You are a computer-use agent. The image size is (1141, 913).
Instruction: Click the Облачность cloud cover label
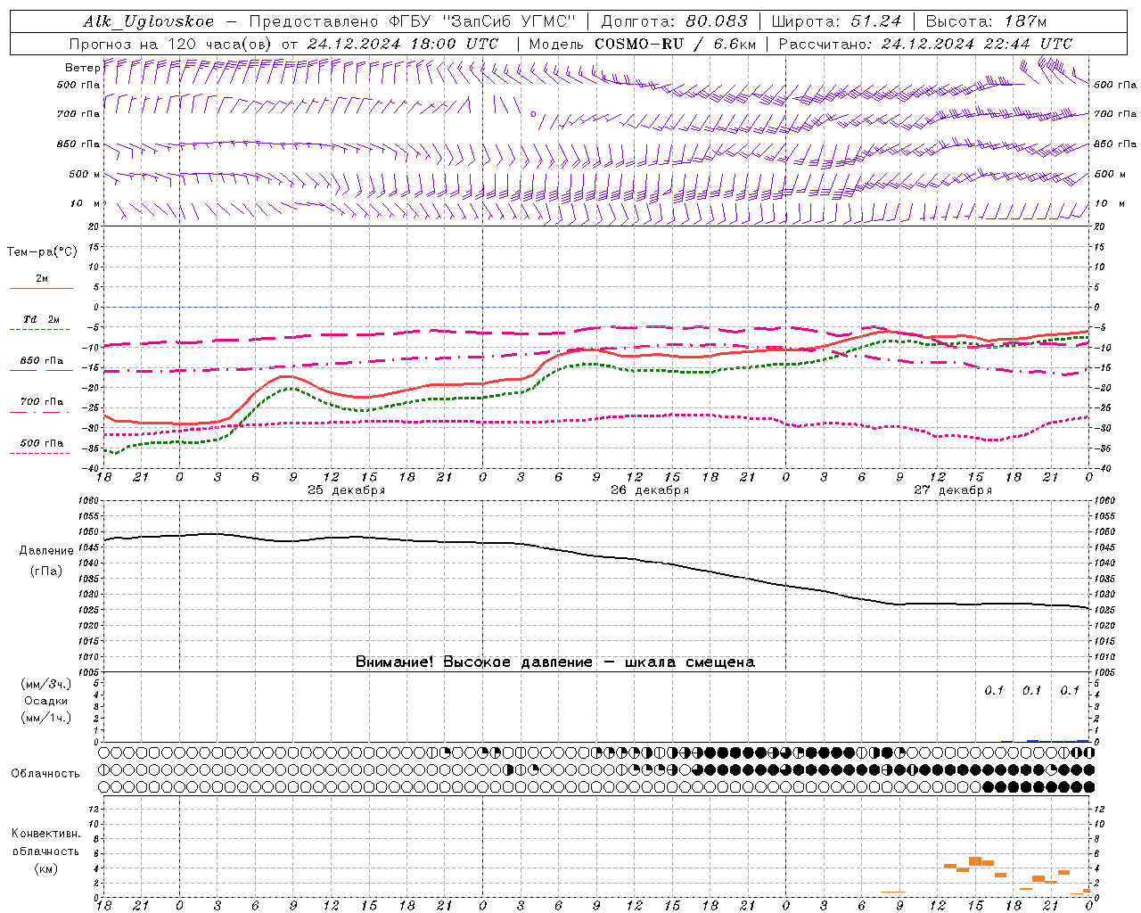[45, 773]
